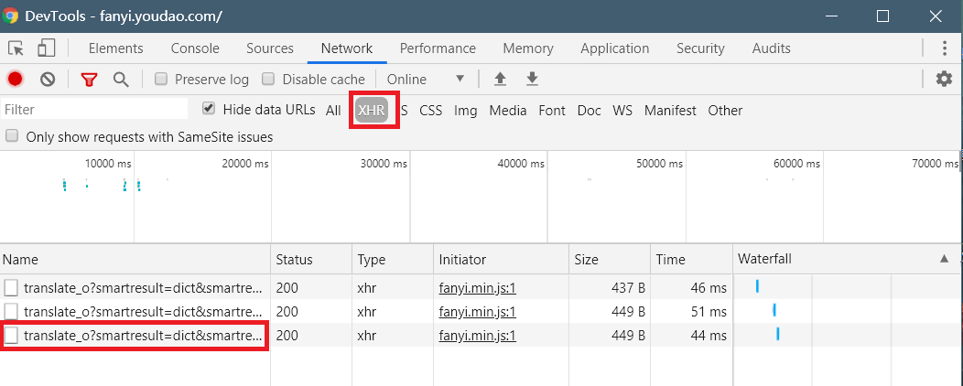Click the first fanyi.min.js:1 initiator link
This screenshot has width=963, height=386.
point(477,288)
